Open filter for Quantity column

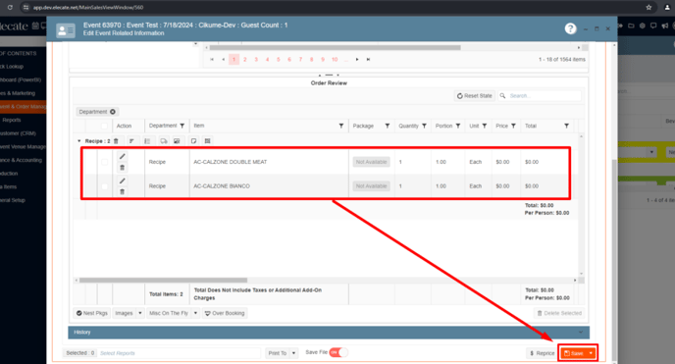point(425,126)
